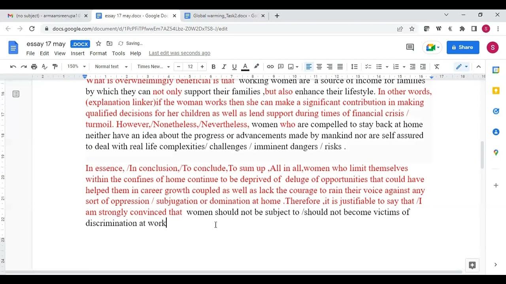
Task: Open editing mode dropdown
Action: [462, 67]
